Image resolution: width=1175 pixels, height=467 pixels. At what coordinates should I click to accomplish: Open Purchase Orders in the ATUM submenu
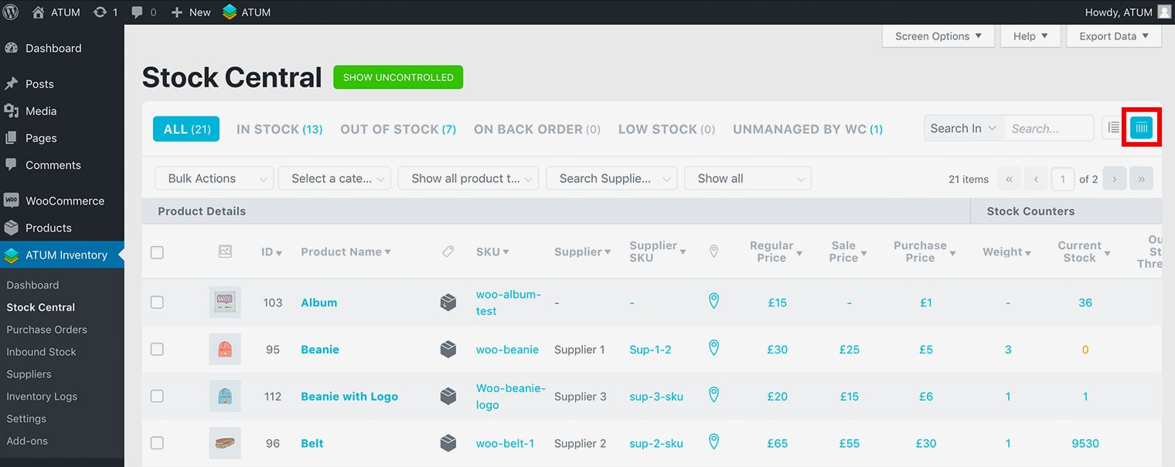(46, 330)
